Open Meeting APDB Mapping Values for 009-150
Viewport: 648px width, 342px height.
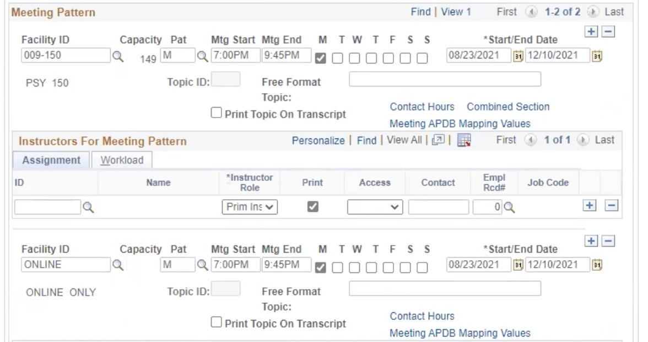(x=460, y=124)
